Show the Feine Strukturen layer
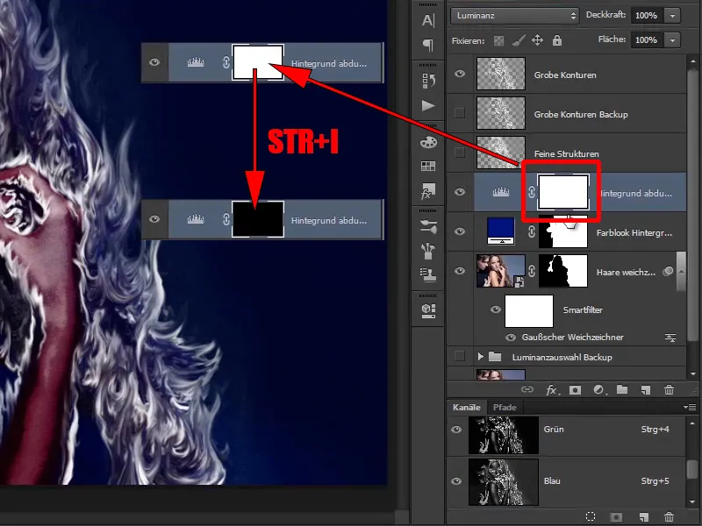This screenshot has height=526, width=702. tap(460, 153)
